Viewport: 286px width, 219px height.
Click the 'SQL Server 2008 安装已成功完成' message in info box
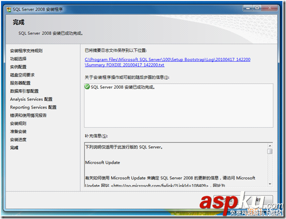click(123, 87)
